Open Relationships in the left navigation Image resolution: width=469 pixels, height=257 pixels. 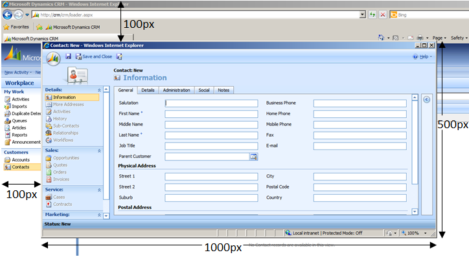click(62, 133)
